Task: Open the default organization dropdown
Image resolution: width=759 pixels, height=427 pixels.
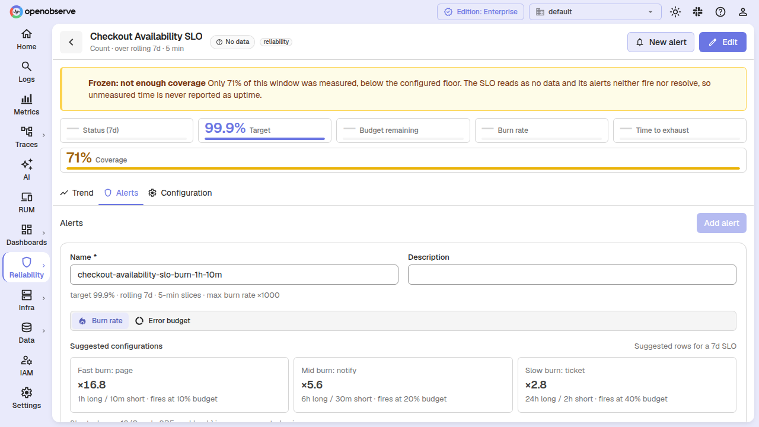Action: [x=595, y=12]
